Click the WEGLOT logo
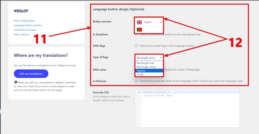Screen dimensions: 259x134 pos(21,11)
